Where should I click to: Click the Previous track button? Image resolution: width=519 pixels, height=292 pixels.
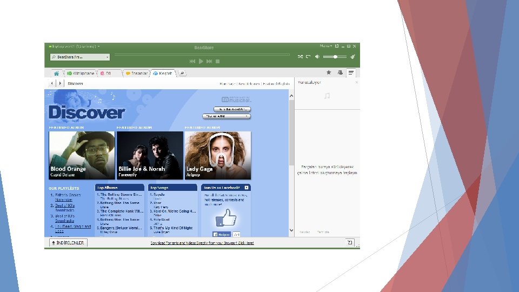point(192,61)
